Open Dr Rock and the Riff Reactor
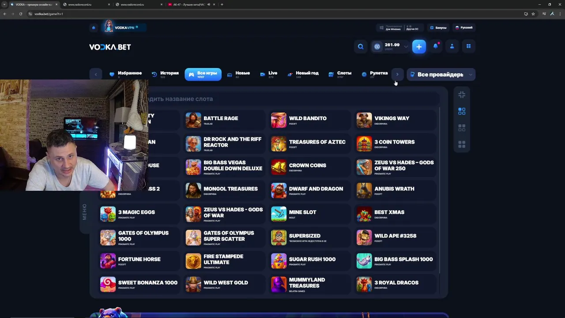 pos(224,144)
